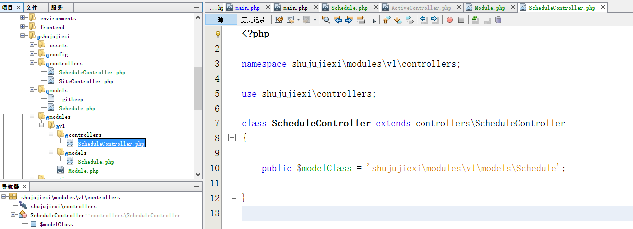Click project tree scrollbar down arrow
The height and width of the screenshot is (229, 633).
pyautogui.click(x=198, y=175)
